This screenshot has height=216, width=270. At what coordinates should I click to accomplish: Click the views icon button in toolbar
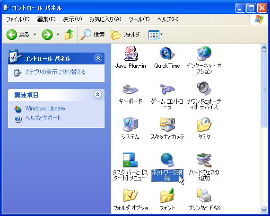[x=154, y=35]
